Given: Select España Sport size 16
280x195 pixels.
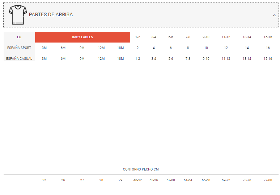Looking at the screenshot, I should [268, 48].
